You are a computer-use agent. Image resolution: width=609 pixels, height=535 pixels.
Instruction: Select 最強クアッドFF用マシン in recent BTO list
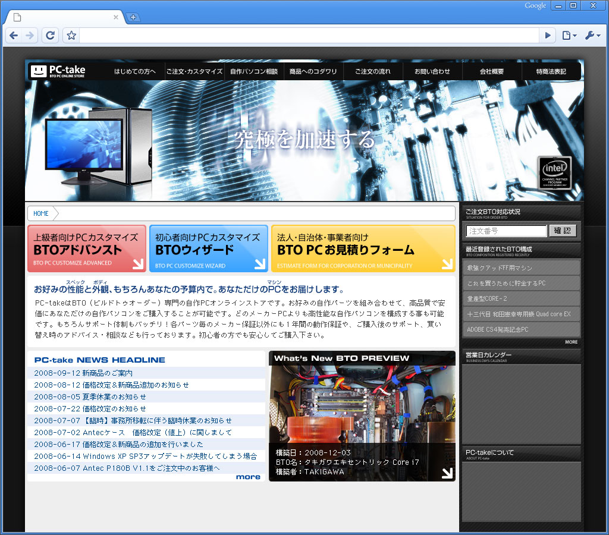tap(521, 268)
